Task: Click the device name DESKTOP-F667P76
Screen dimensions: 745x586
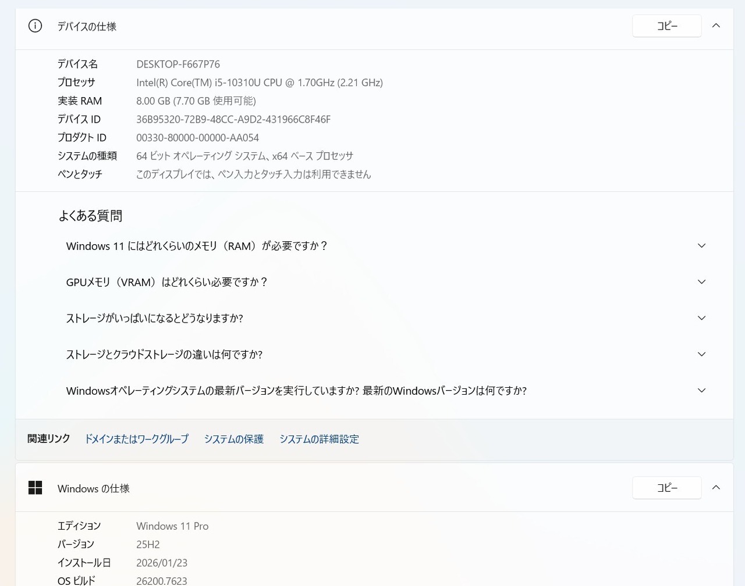Action: click(178, 64)
